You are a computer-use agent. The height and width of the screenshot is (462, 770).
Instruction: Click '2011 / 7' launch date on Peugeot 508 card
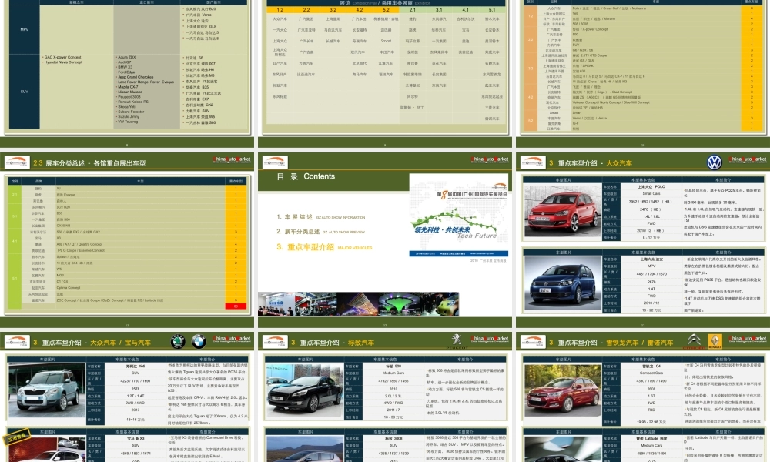pyautogui.click(x=393, y=410)
